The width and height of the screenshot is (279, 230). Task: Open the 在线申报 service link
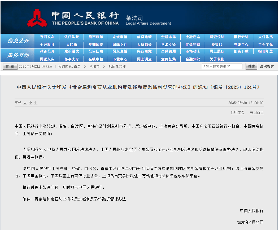[96, 59]
